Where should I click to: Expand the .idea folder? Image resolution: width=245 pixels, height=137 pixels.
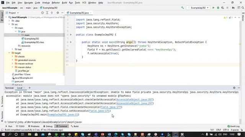[x=9, y=21]
